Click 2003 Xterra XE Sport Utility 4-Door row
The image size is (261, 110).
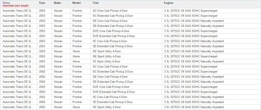(130, 62)
